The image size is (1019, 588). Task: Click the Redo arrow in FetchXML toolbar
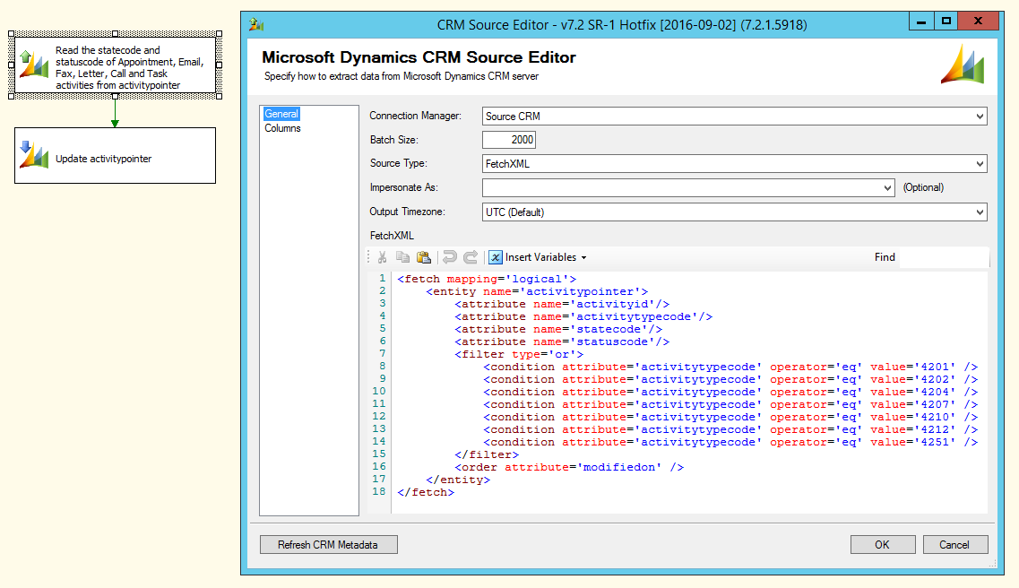[x=471, y=257]
